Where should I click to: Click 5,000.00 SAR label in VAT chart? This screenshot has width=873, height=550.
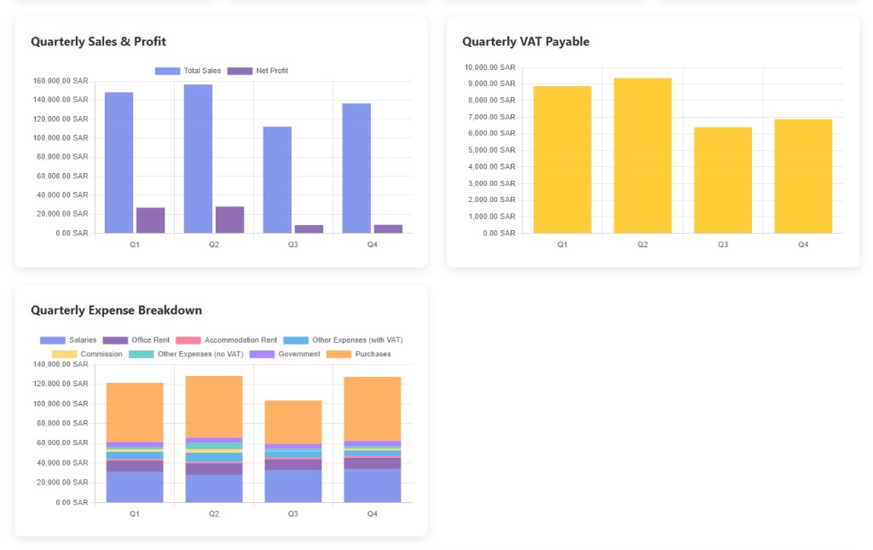coord(492,150)
